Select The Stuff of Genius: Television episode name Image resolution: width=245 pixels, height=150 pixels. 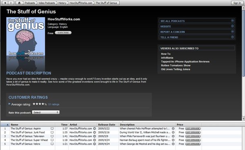[27, 136]
